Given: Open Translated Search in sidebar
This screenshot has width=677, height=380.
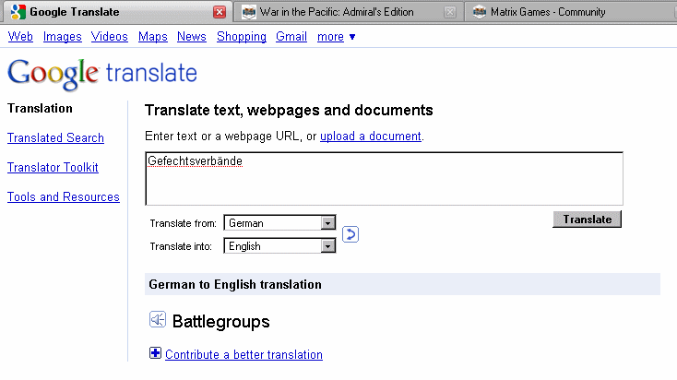Looking at the screenshot, I should (55, 137).
